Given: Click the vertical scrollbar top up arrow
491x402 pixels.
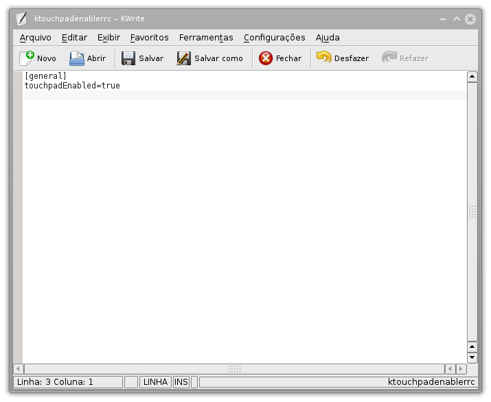Looking at the screenshot, I should coord(472,77).
